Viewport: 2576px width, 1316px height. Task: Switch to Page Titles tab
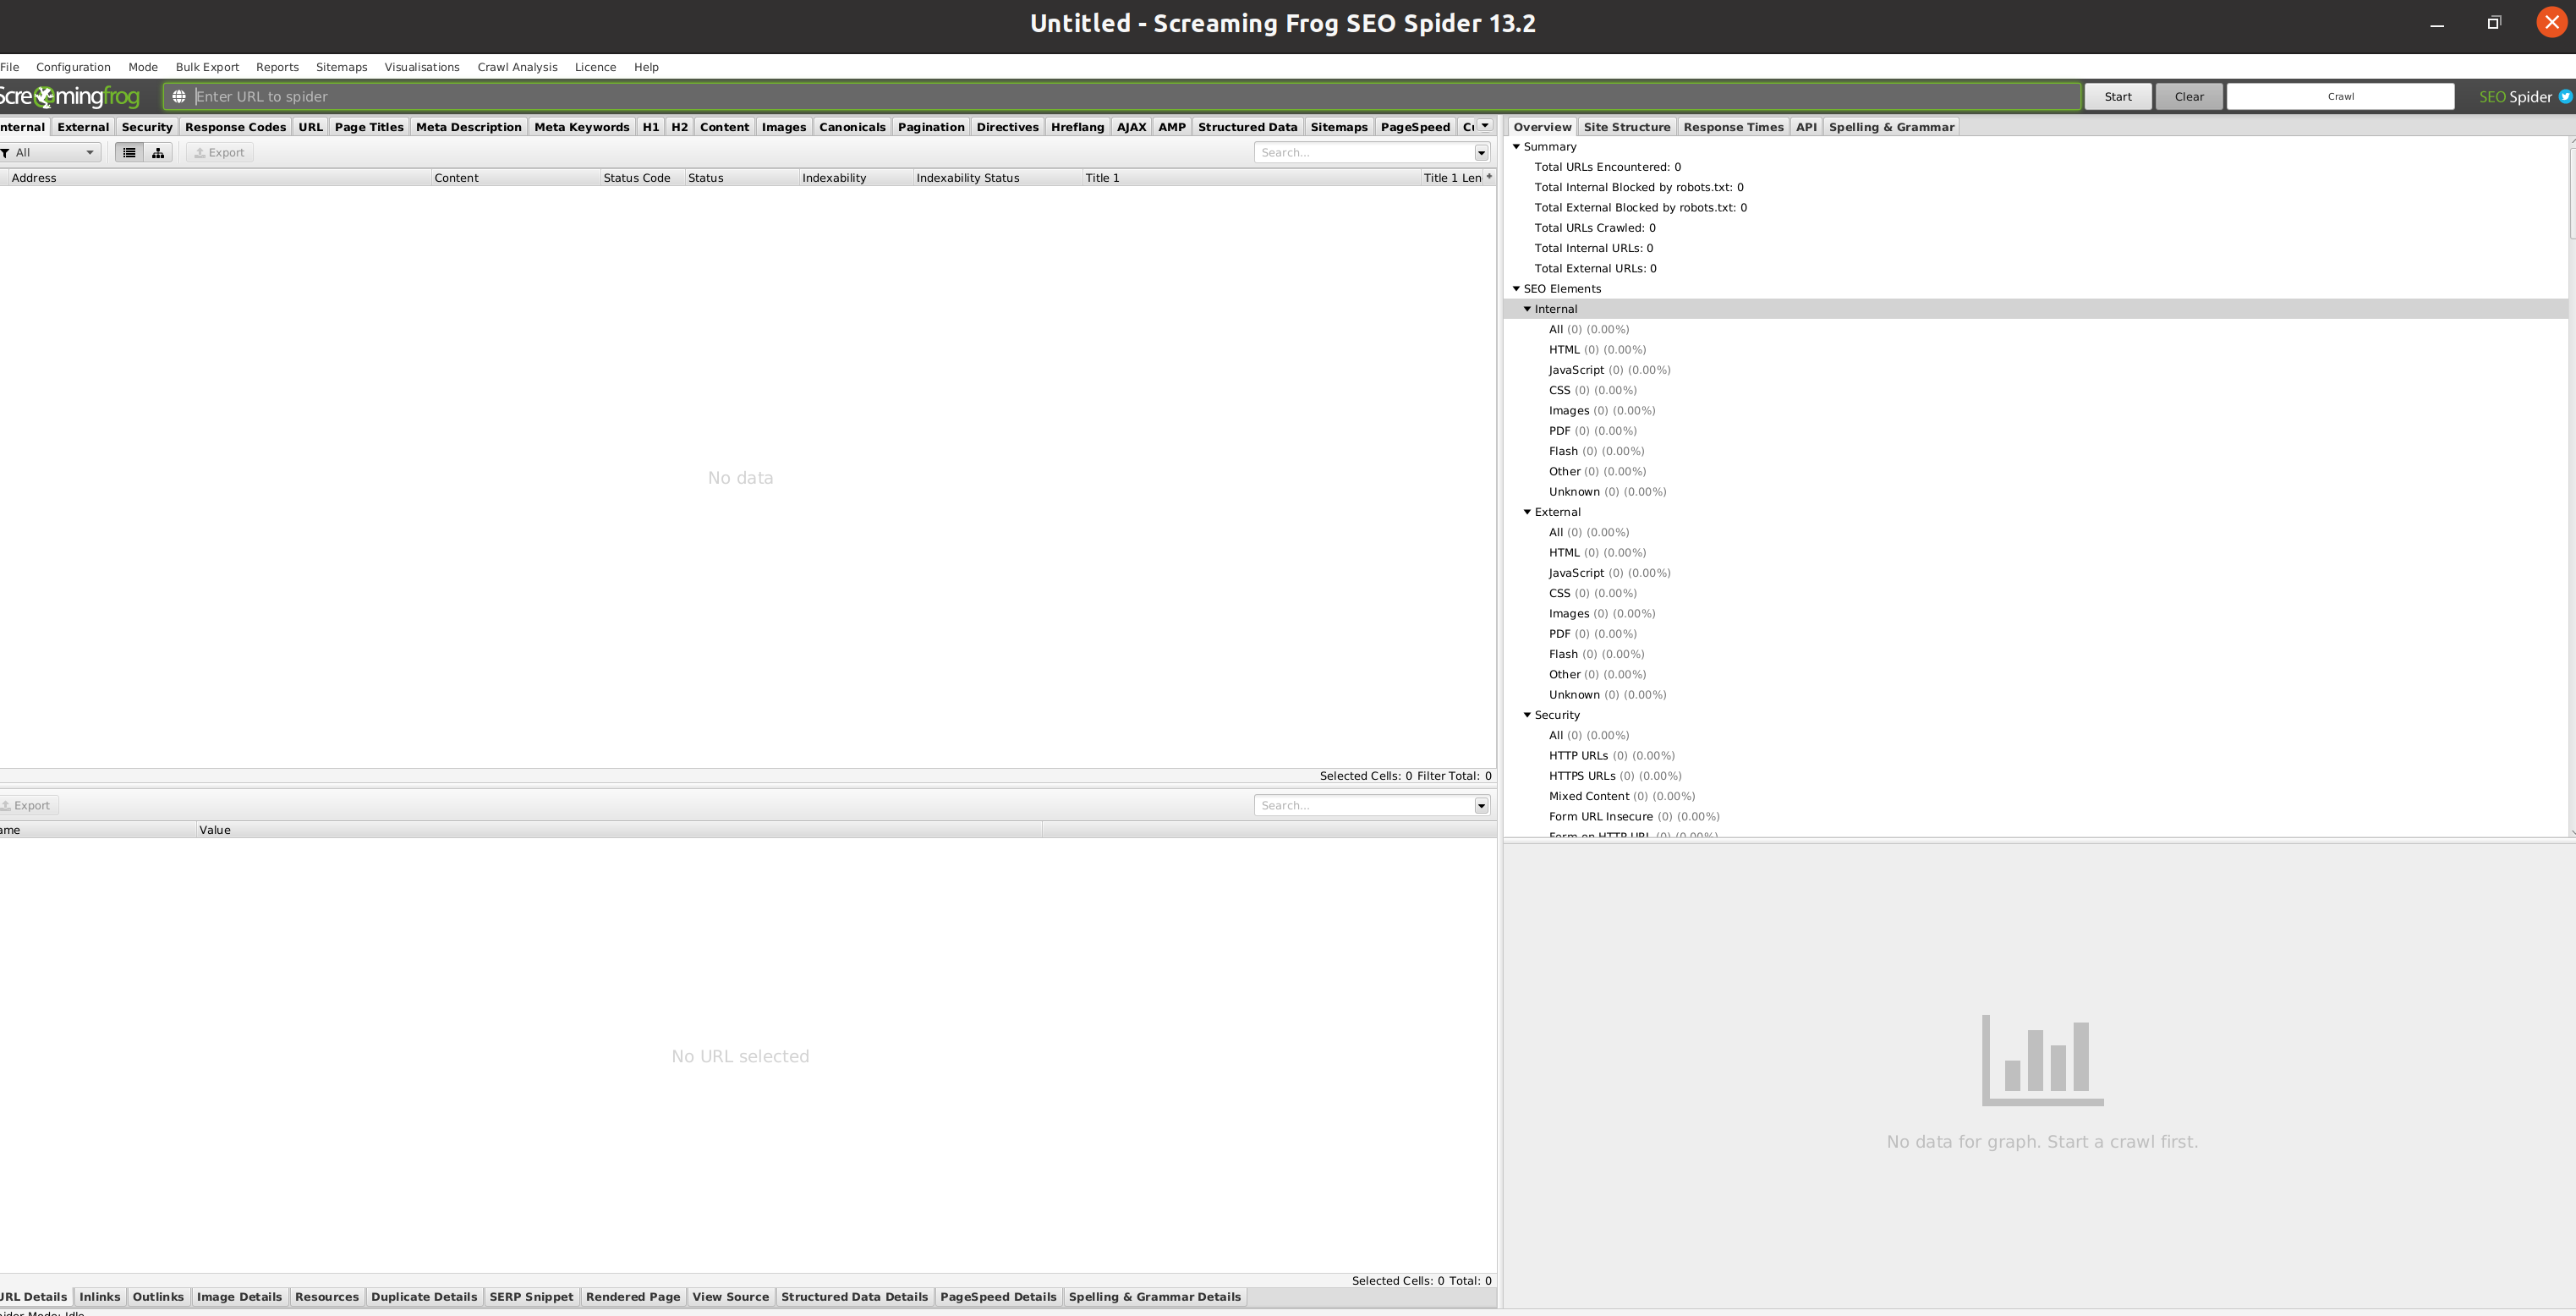coord(369,127)
